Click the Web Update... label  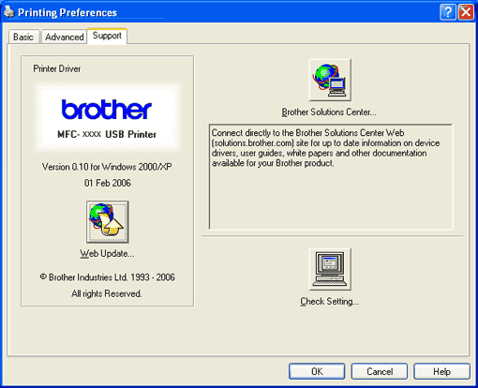(x=107, y=254)
